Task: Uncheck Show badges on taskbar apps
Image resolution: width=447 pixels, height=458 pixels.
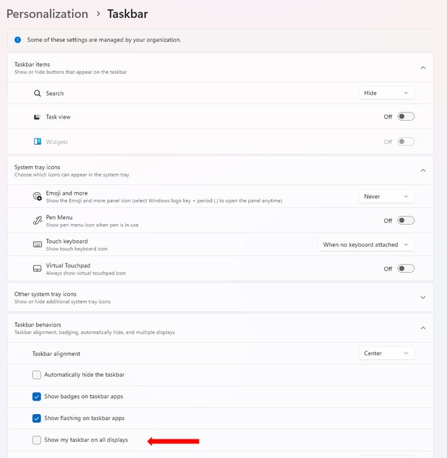Action: [37, 397]
